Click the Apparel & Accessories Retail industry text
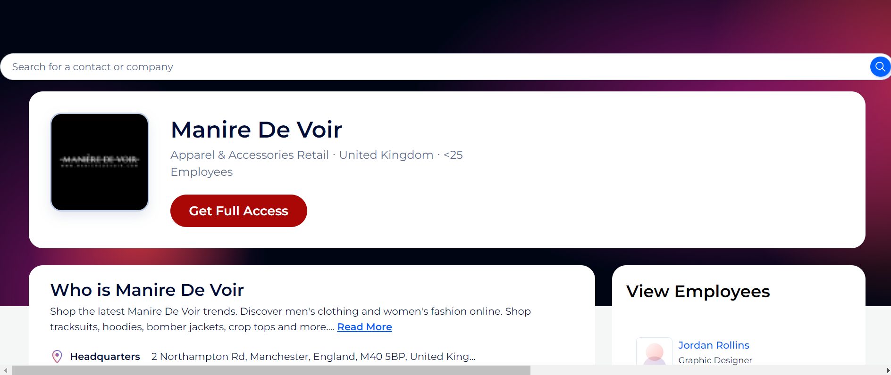 click(250, 155)
